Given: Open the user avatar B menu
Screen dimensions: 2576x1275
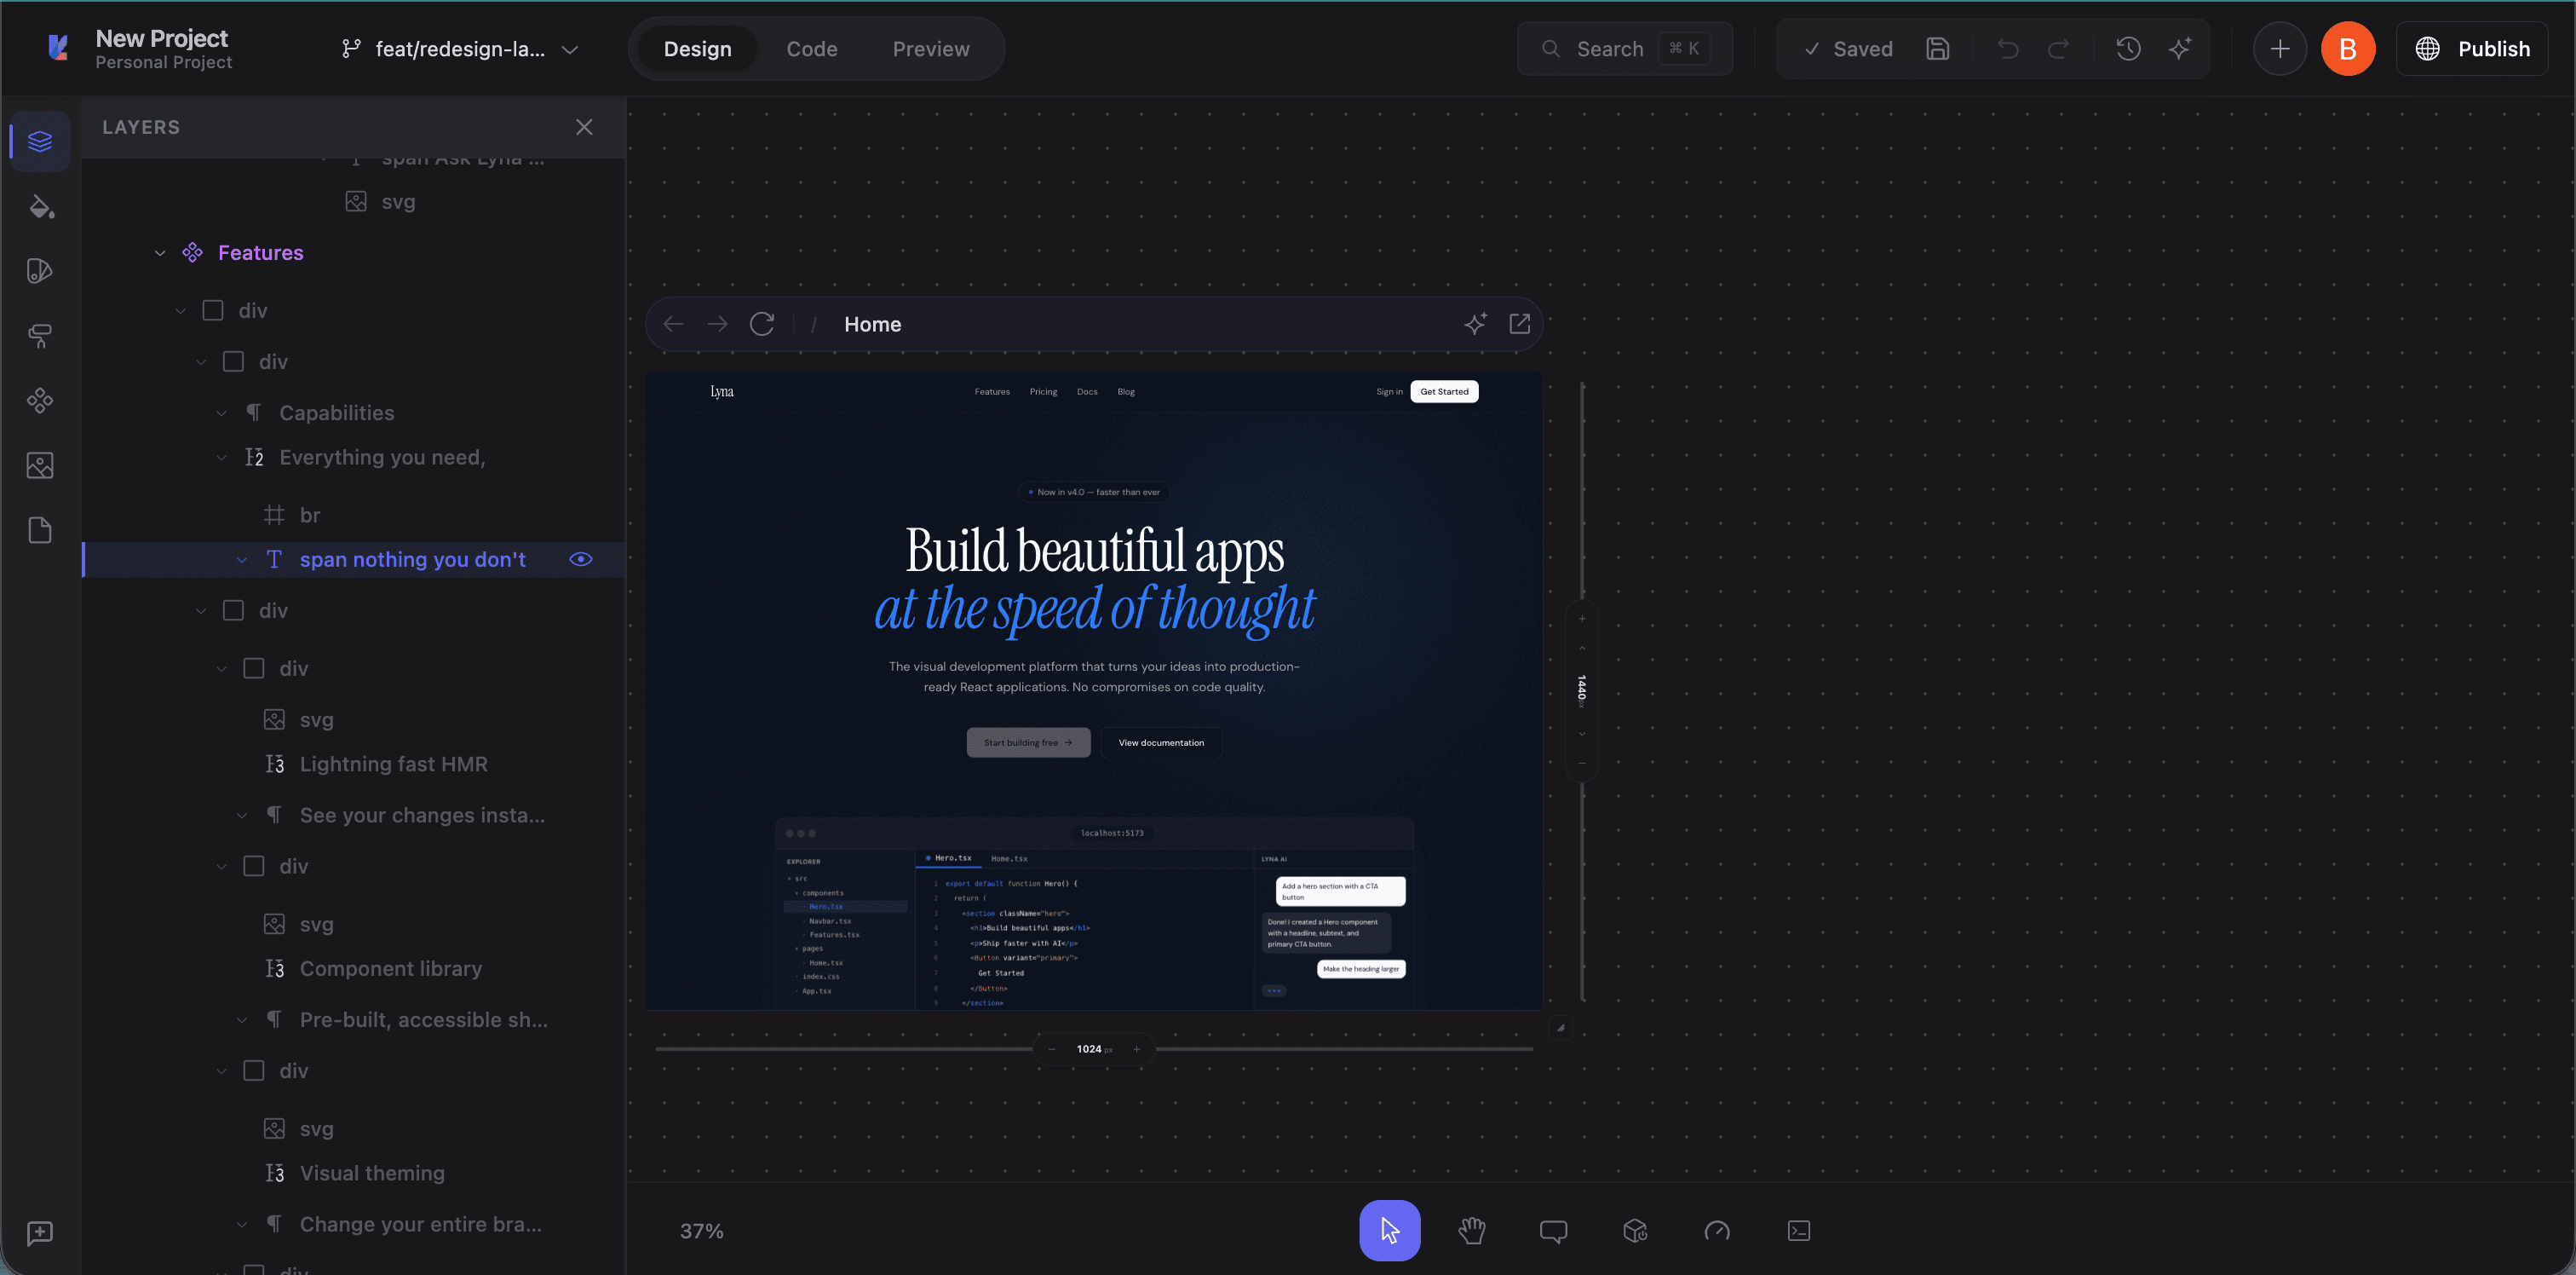Looking at the screenshot, I should click(x=2347, y=48).
